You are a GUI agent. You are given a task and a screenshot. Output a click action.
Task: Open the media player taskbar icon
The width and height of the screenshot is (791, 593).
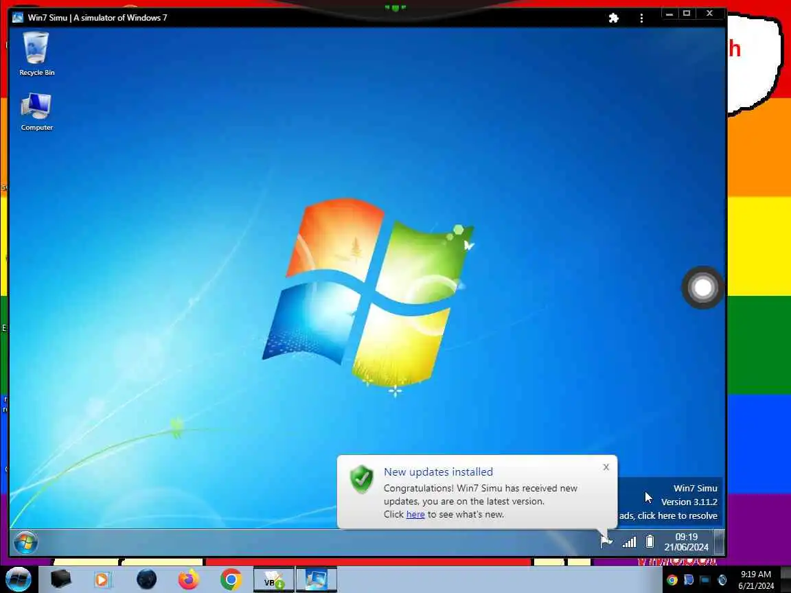[x=102, y=580]
